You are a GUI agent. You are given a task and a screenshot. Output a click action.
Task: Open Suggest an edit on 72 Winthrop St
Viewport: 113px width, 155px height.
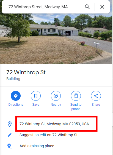48,135
